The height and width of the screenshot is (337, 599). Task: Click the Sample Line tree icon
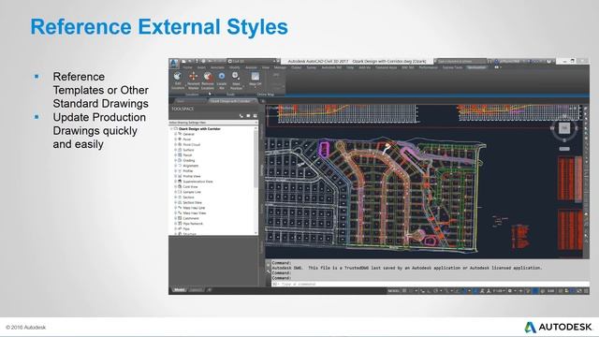pyautogui.click(x=180, y=192)
